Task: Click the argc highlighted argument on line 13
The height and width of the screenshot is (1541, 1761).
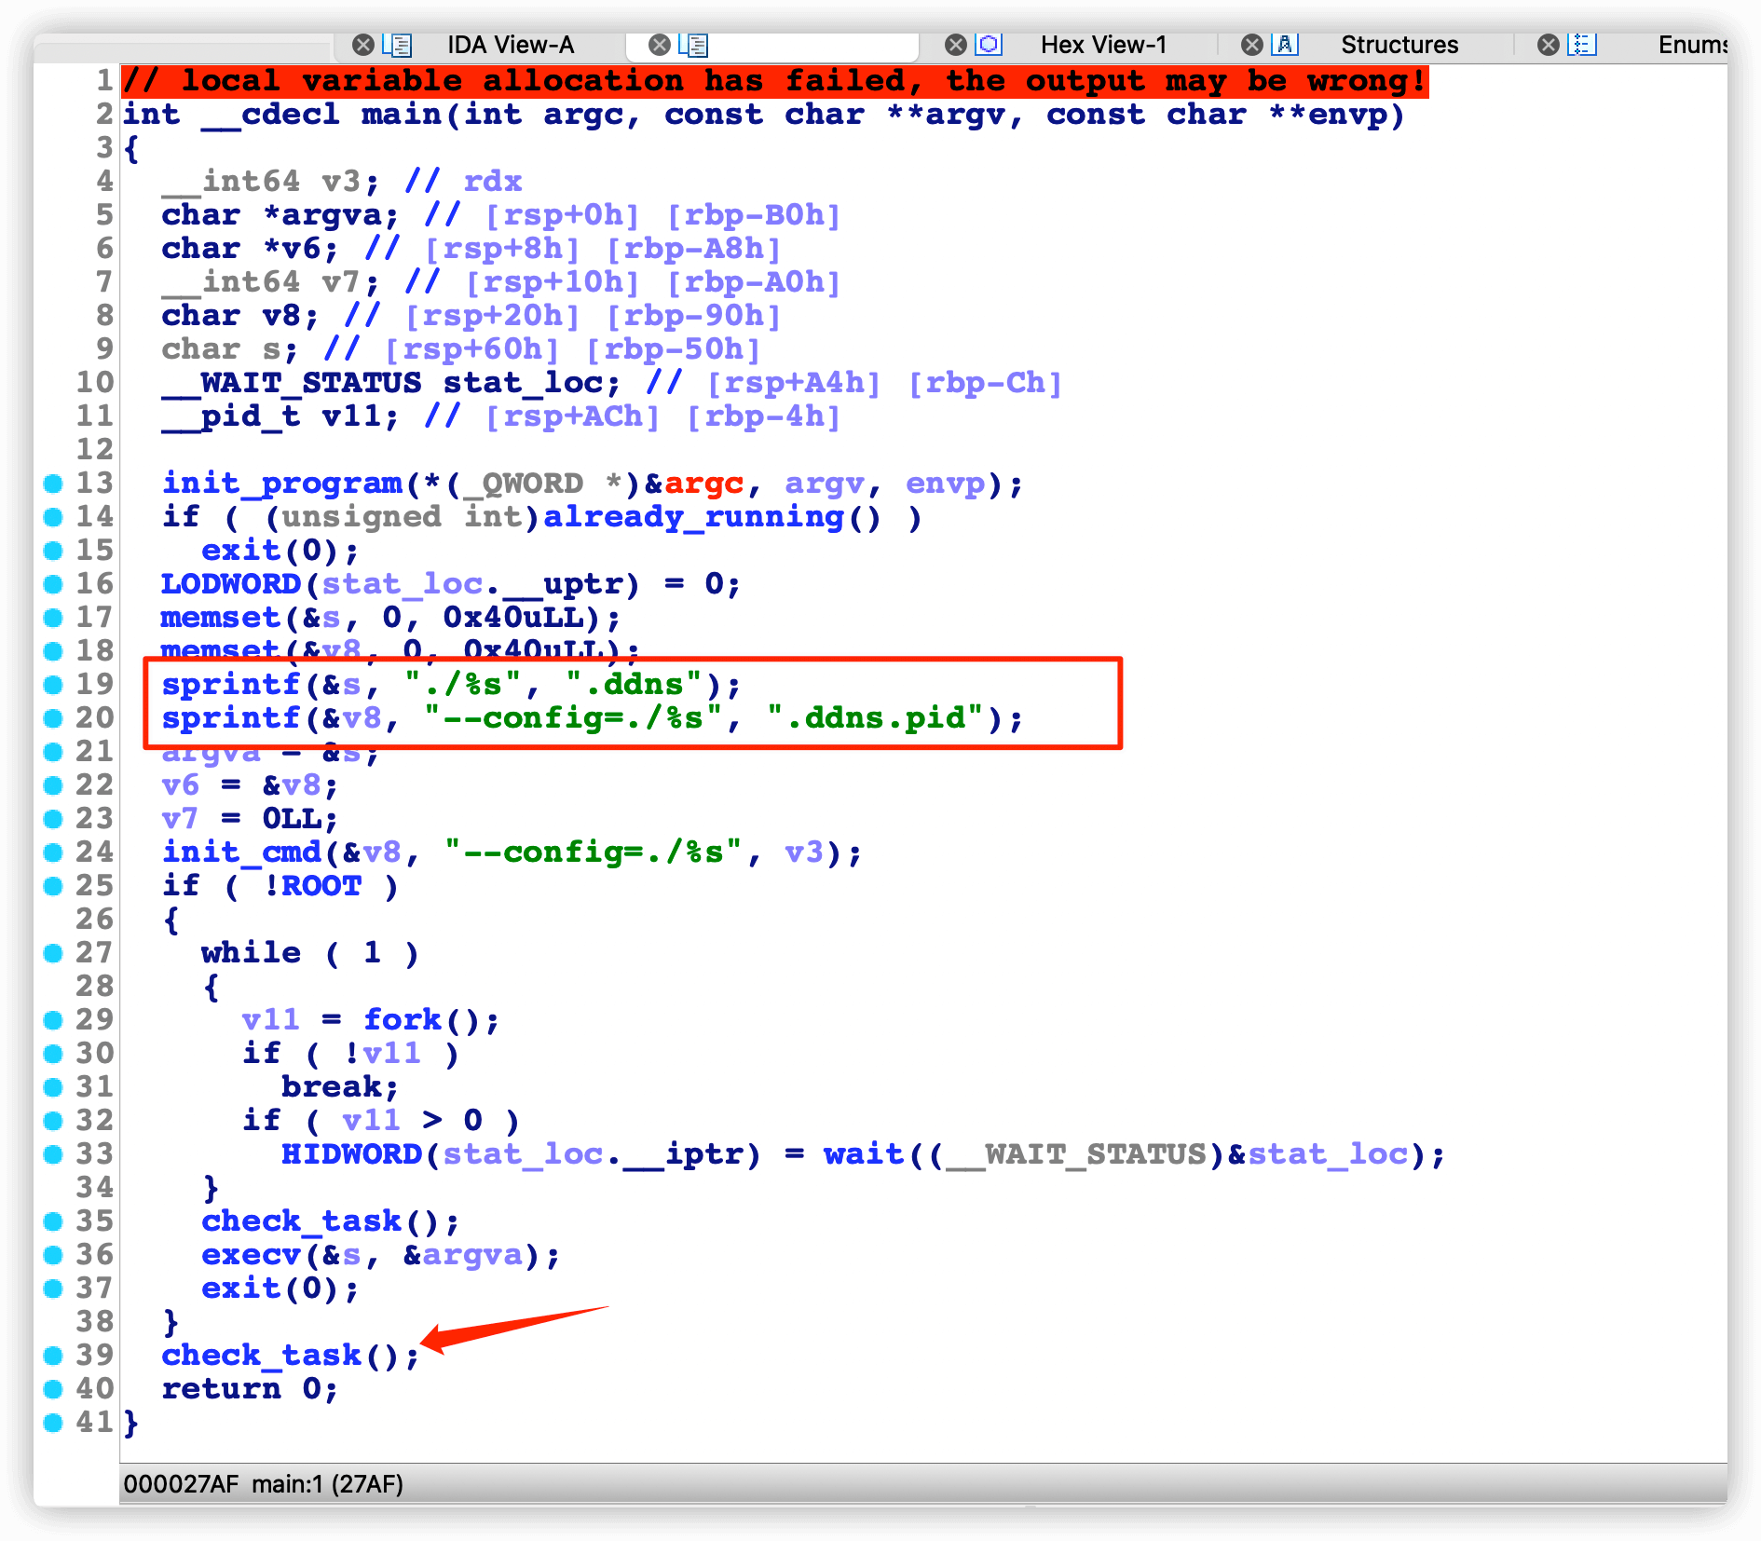Action: point(703,484)
